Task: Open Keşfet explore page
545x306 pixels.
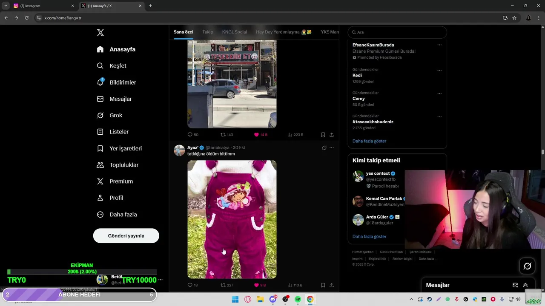Action: tap(112, 66)
